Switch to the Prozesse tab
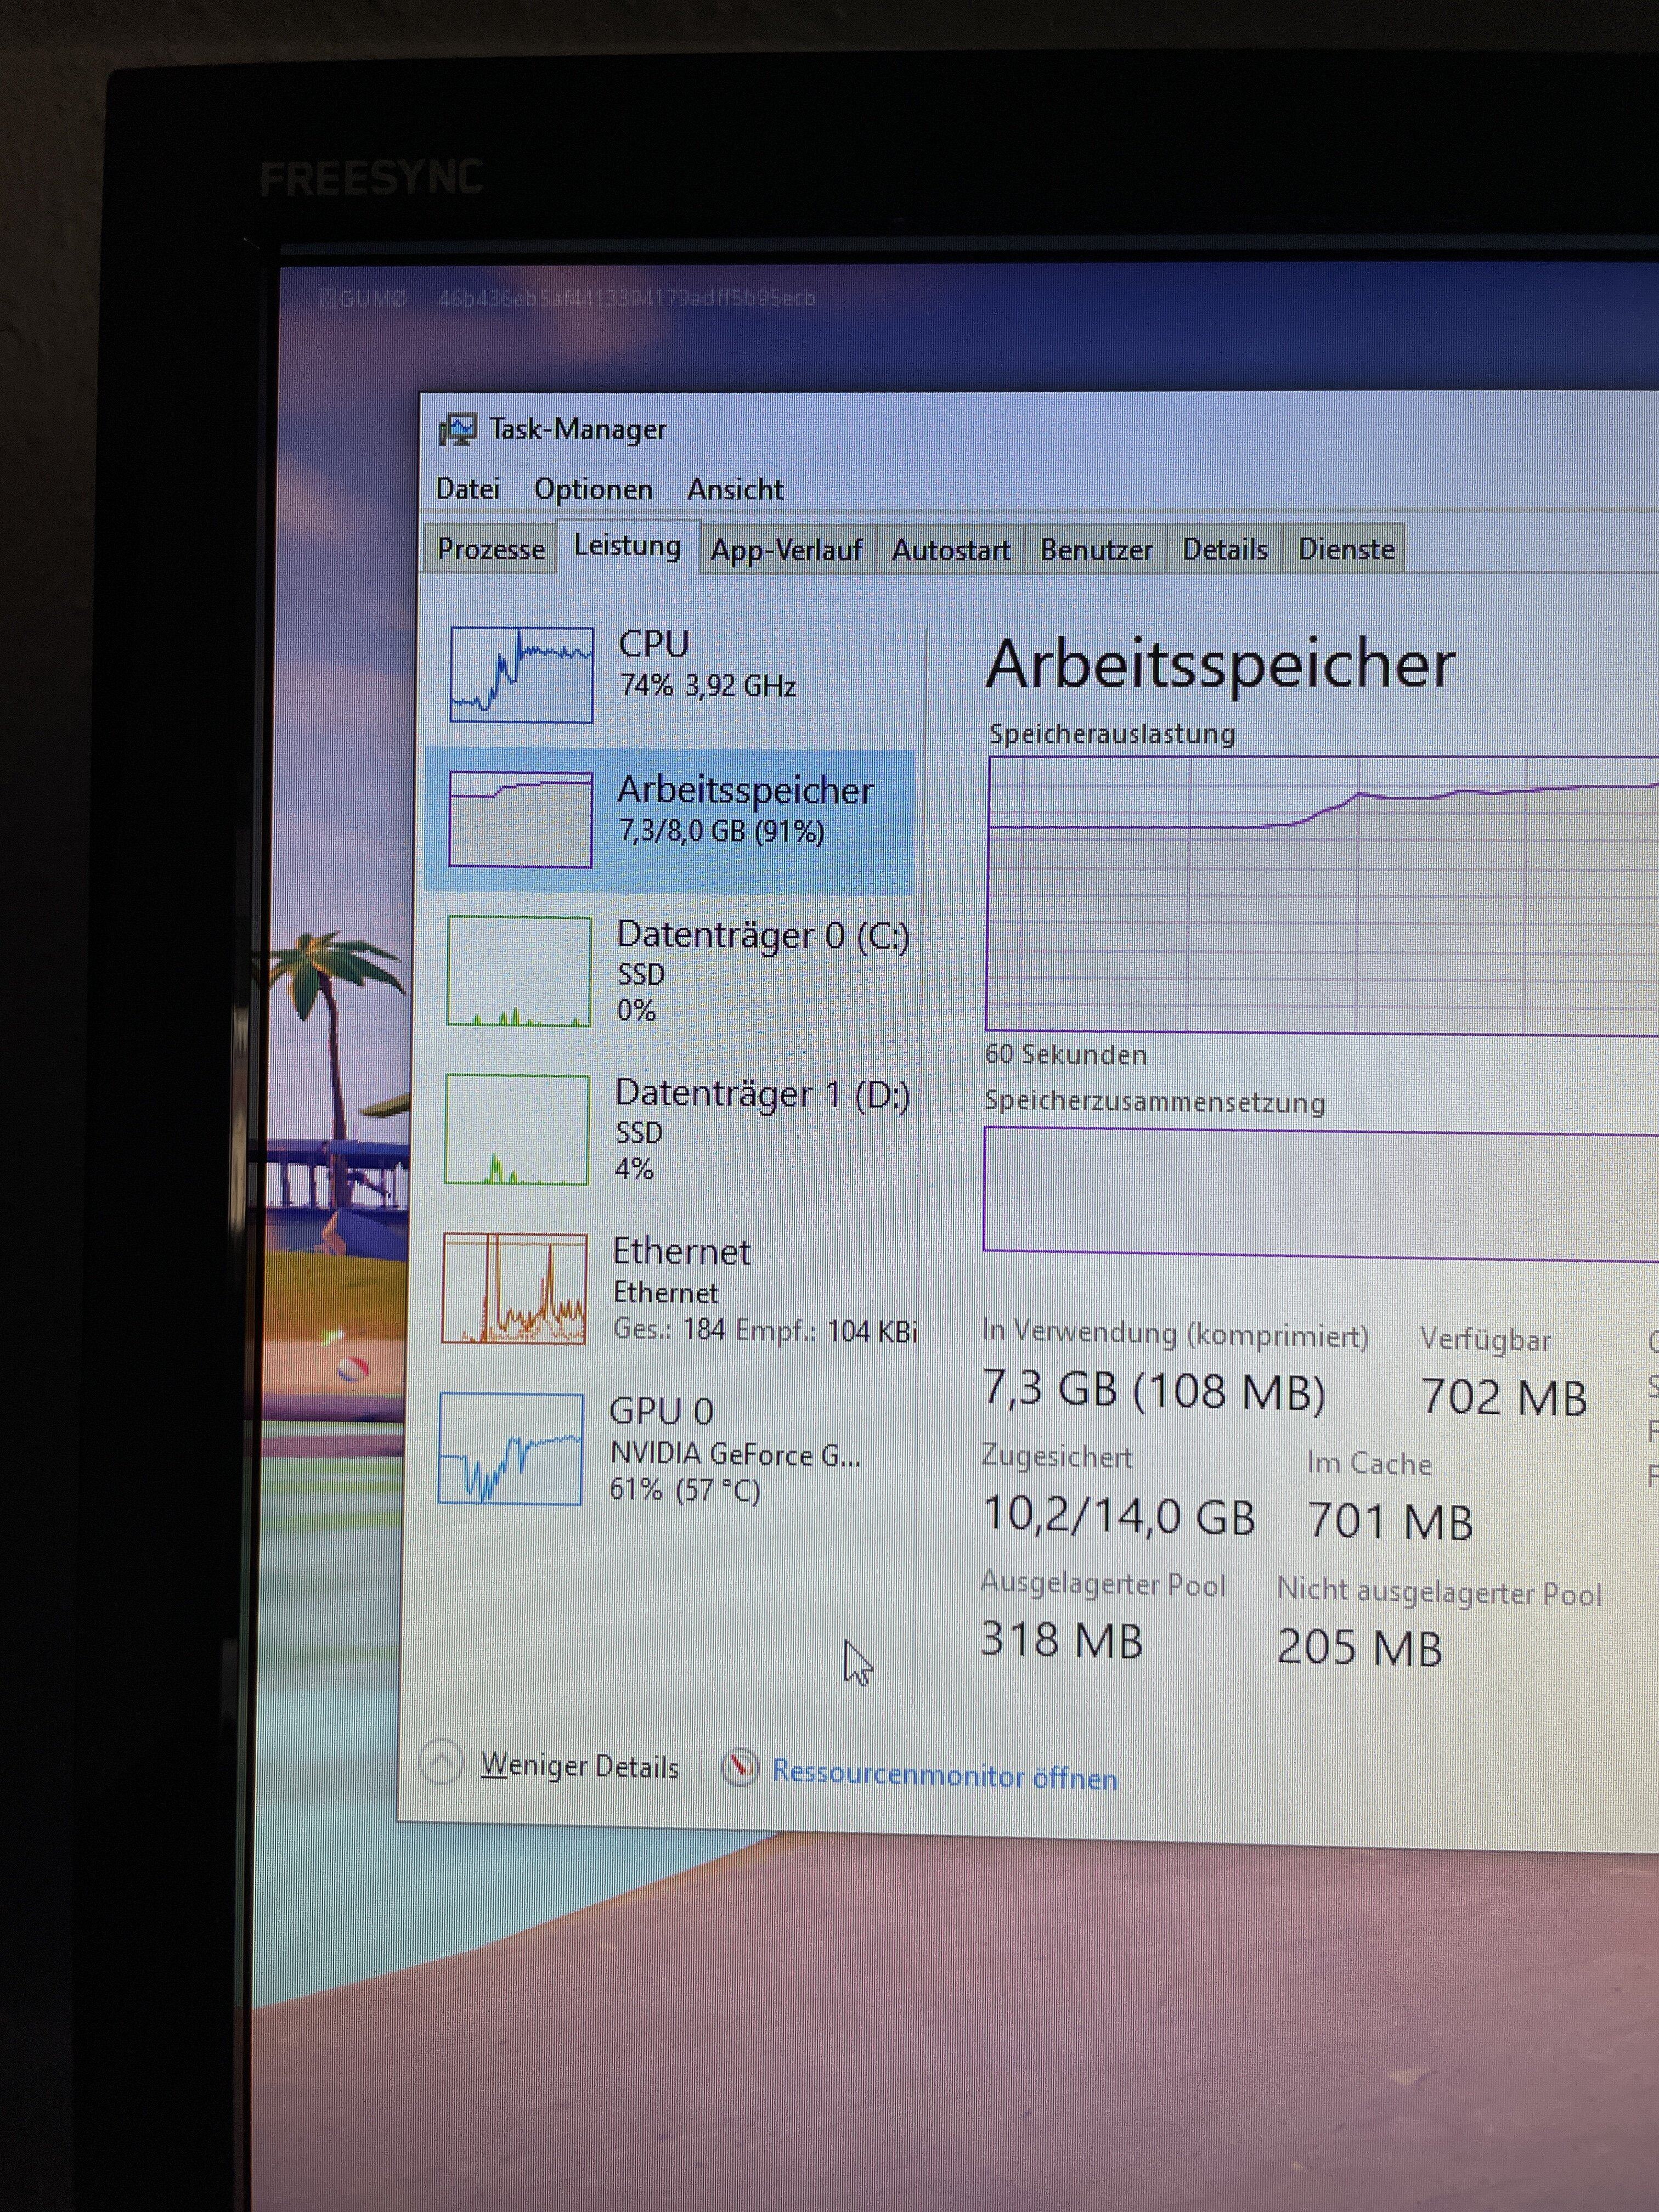 coord(491,549)
